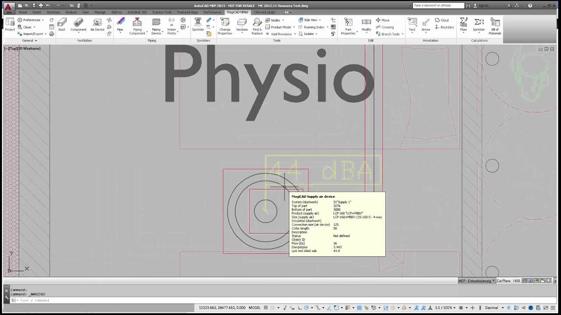This screenshot has width=561, height=315.
Task: Switch to the Annotate ribbon tab
Action: (x=53, y=12)
